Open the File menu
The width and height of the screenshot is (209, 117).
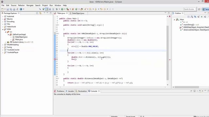(3, 6)
